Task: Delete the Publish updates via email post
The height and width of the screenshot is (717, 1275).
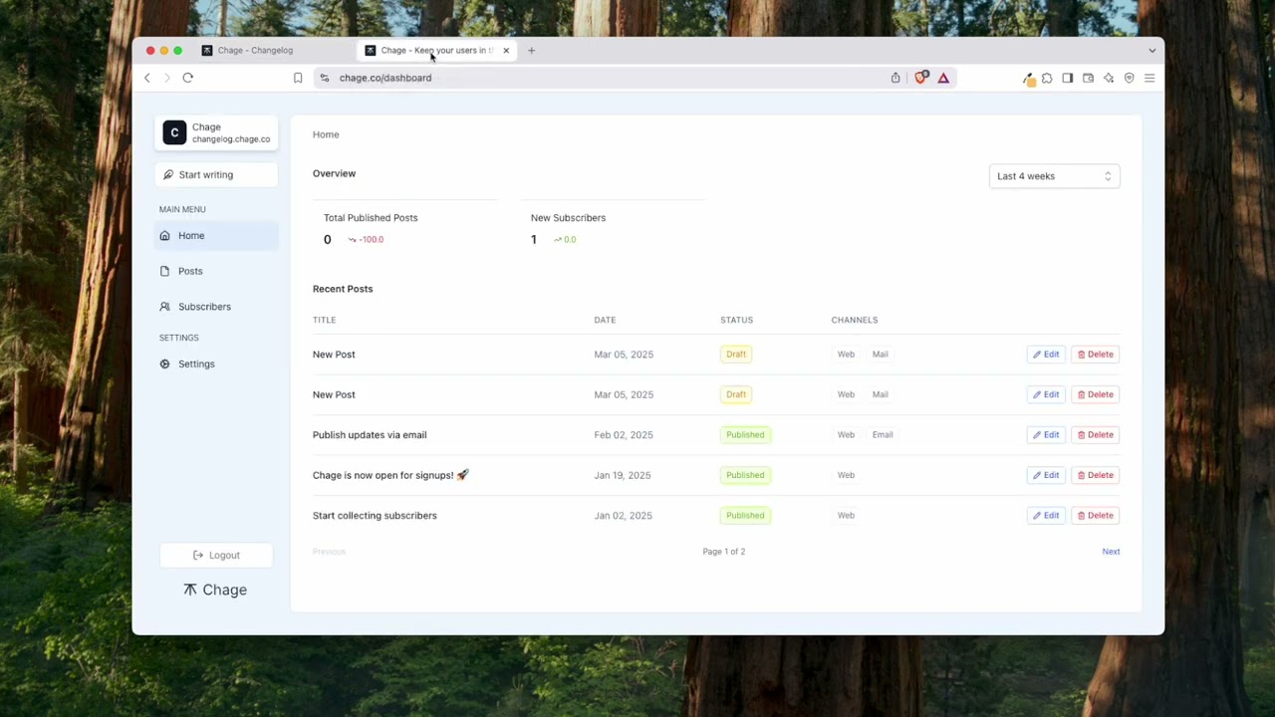Action: tap(1095, 435)
